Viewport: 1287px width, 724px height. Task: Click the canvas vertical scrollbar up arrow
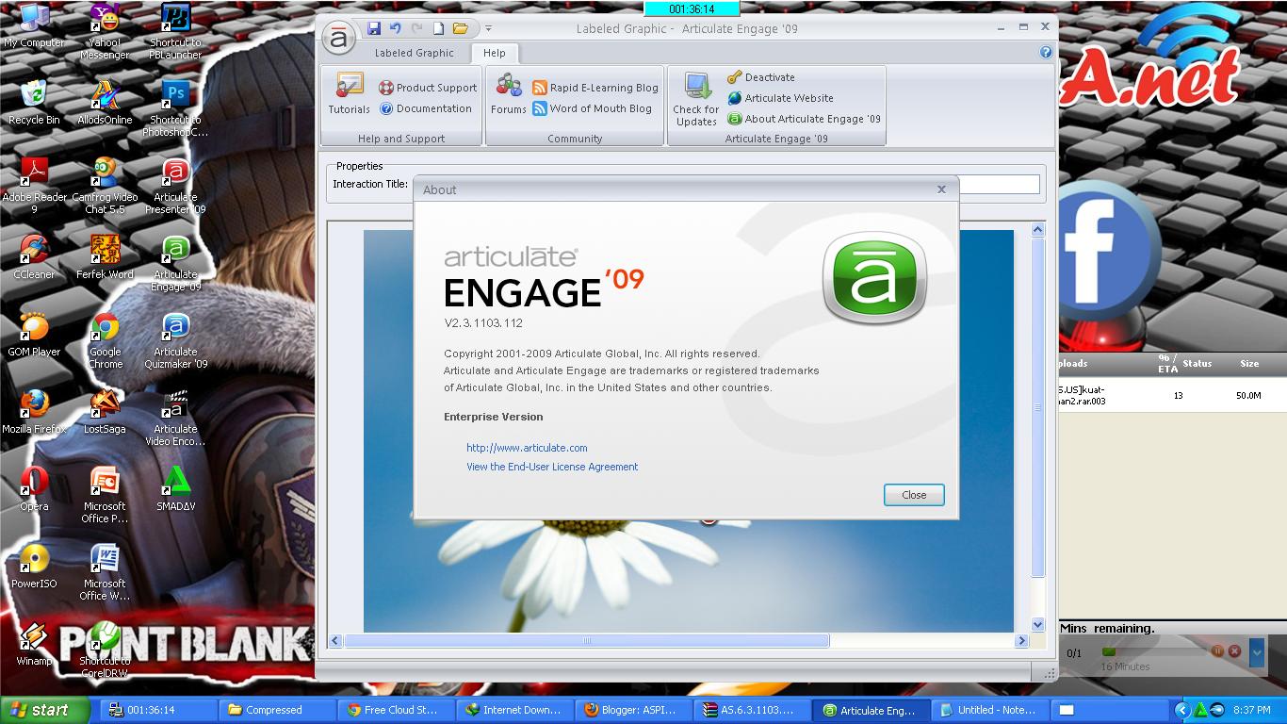click(1038, 230)
